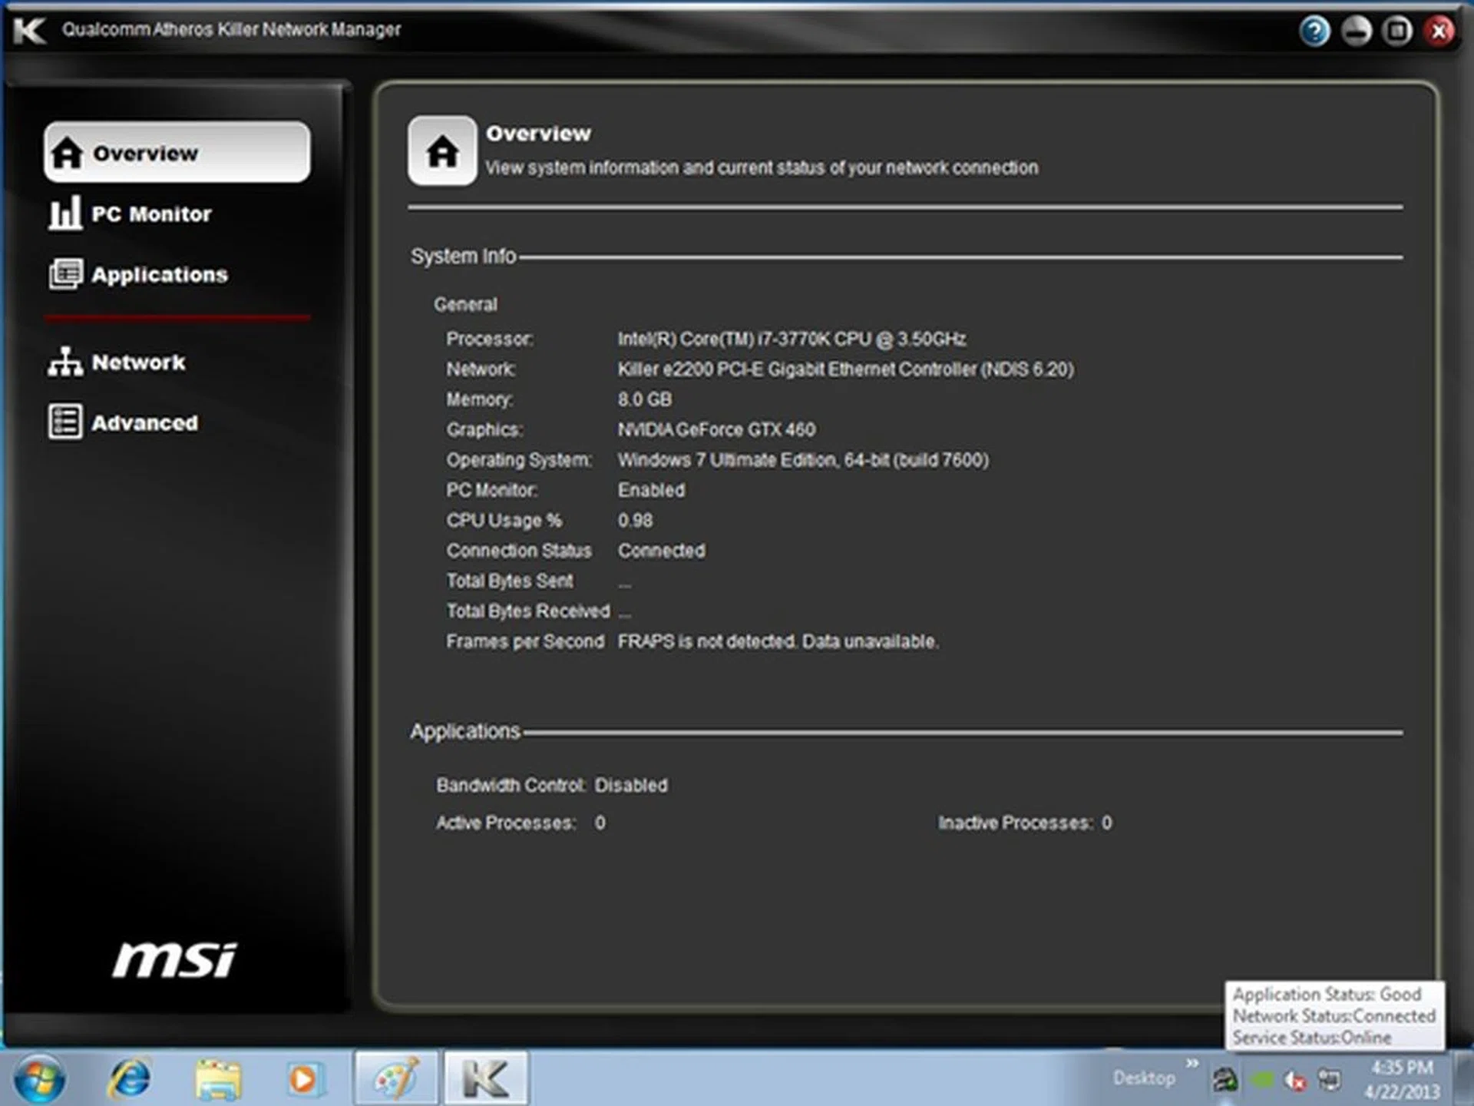The image size is (1474, 1106).
Task: Open the PC Monitor section
Action: tap(131, 214)
